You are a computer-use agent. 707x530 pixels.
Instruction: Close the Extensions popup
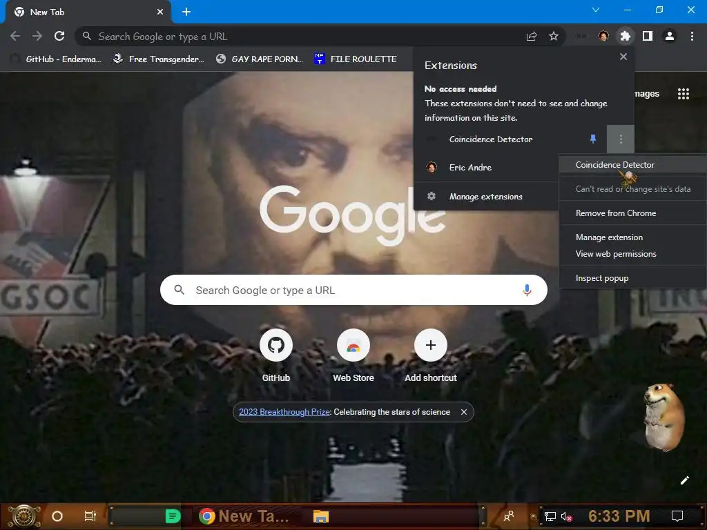(x=623, y=57)
